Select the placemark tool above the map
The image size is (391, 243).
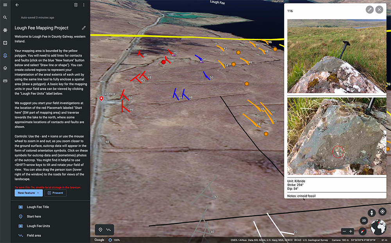(x=100, y=230)
